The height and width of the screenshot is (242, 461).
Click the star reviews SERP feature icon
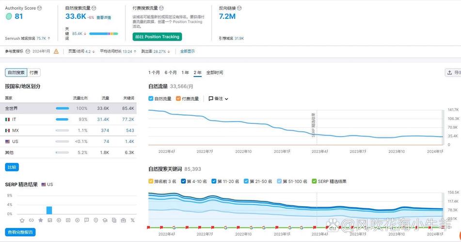pos(41,220)
